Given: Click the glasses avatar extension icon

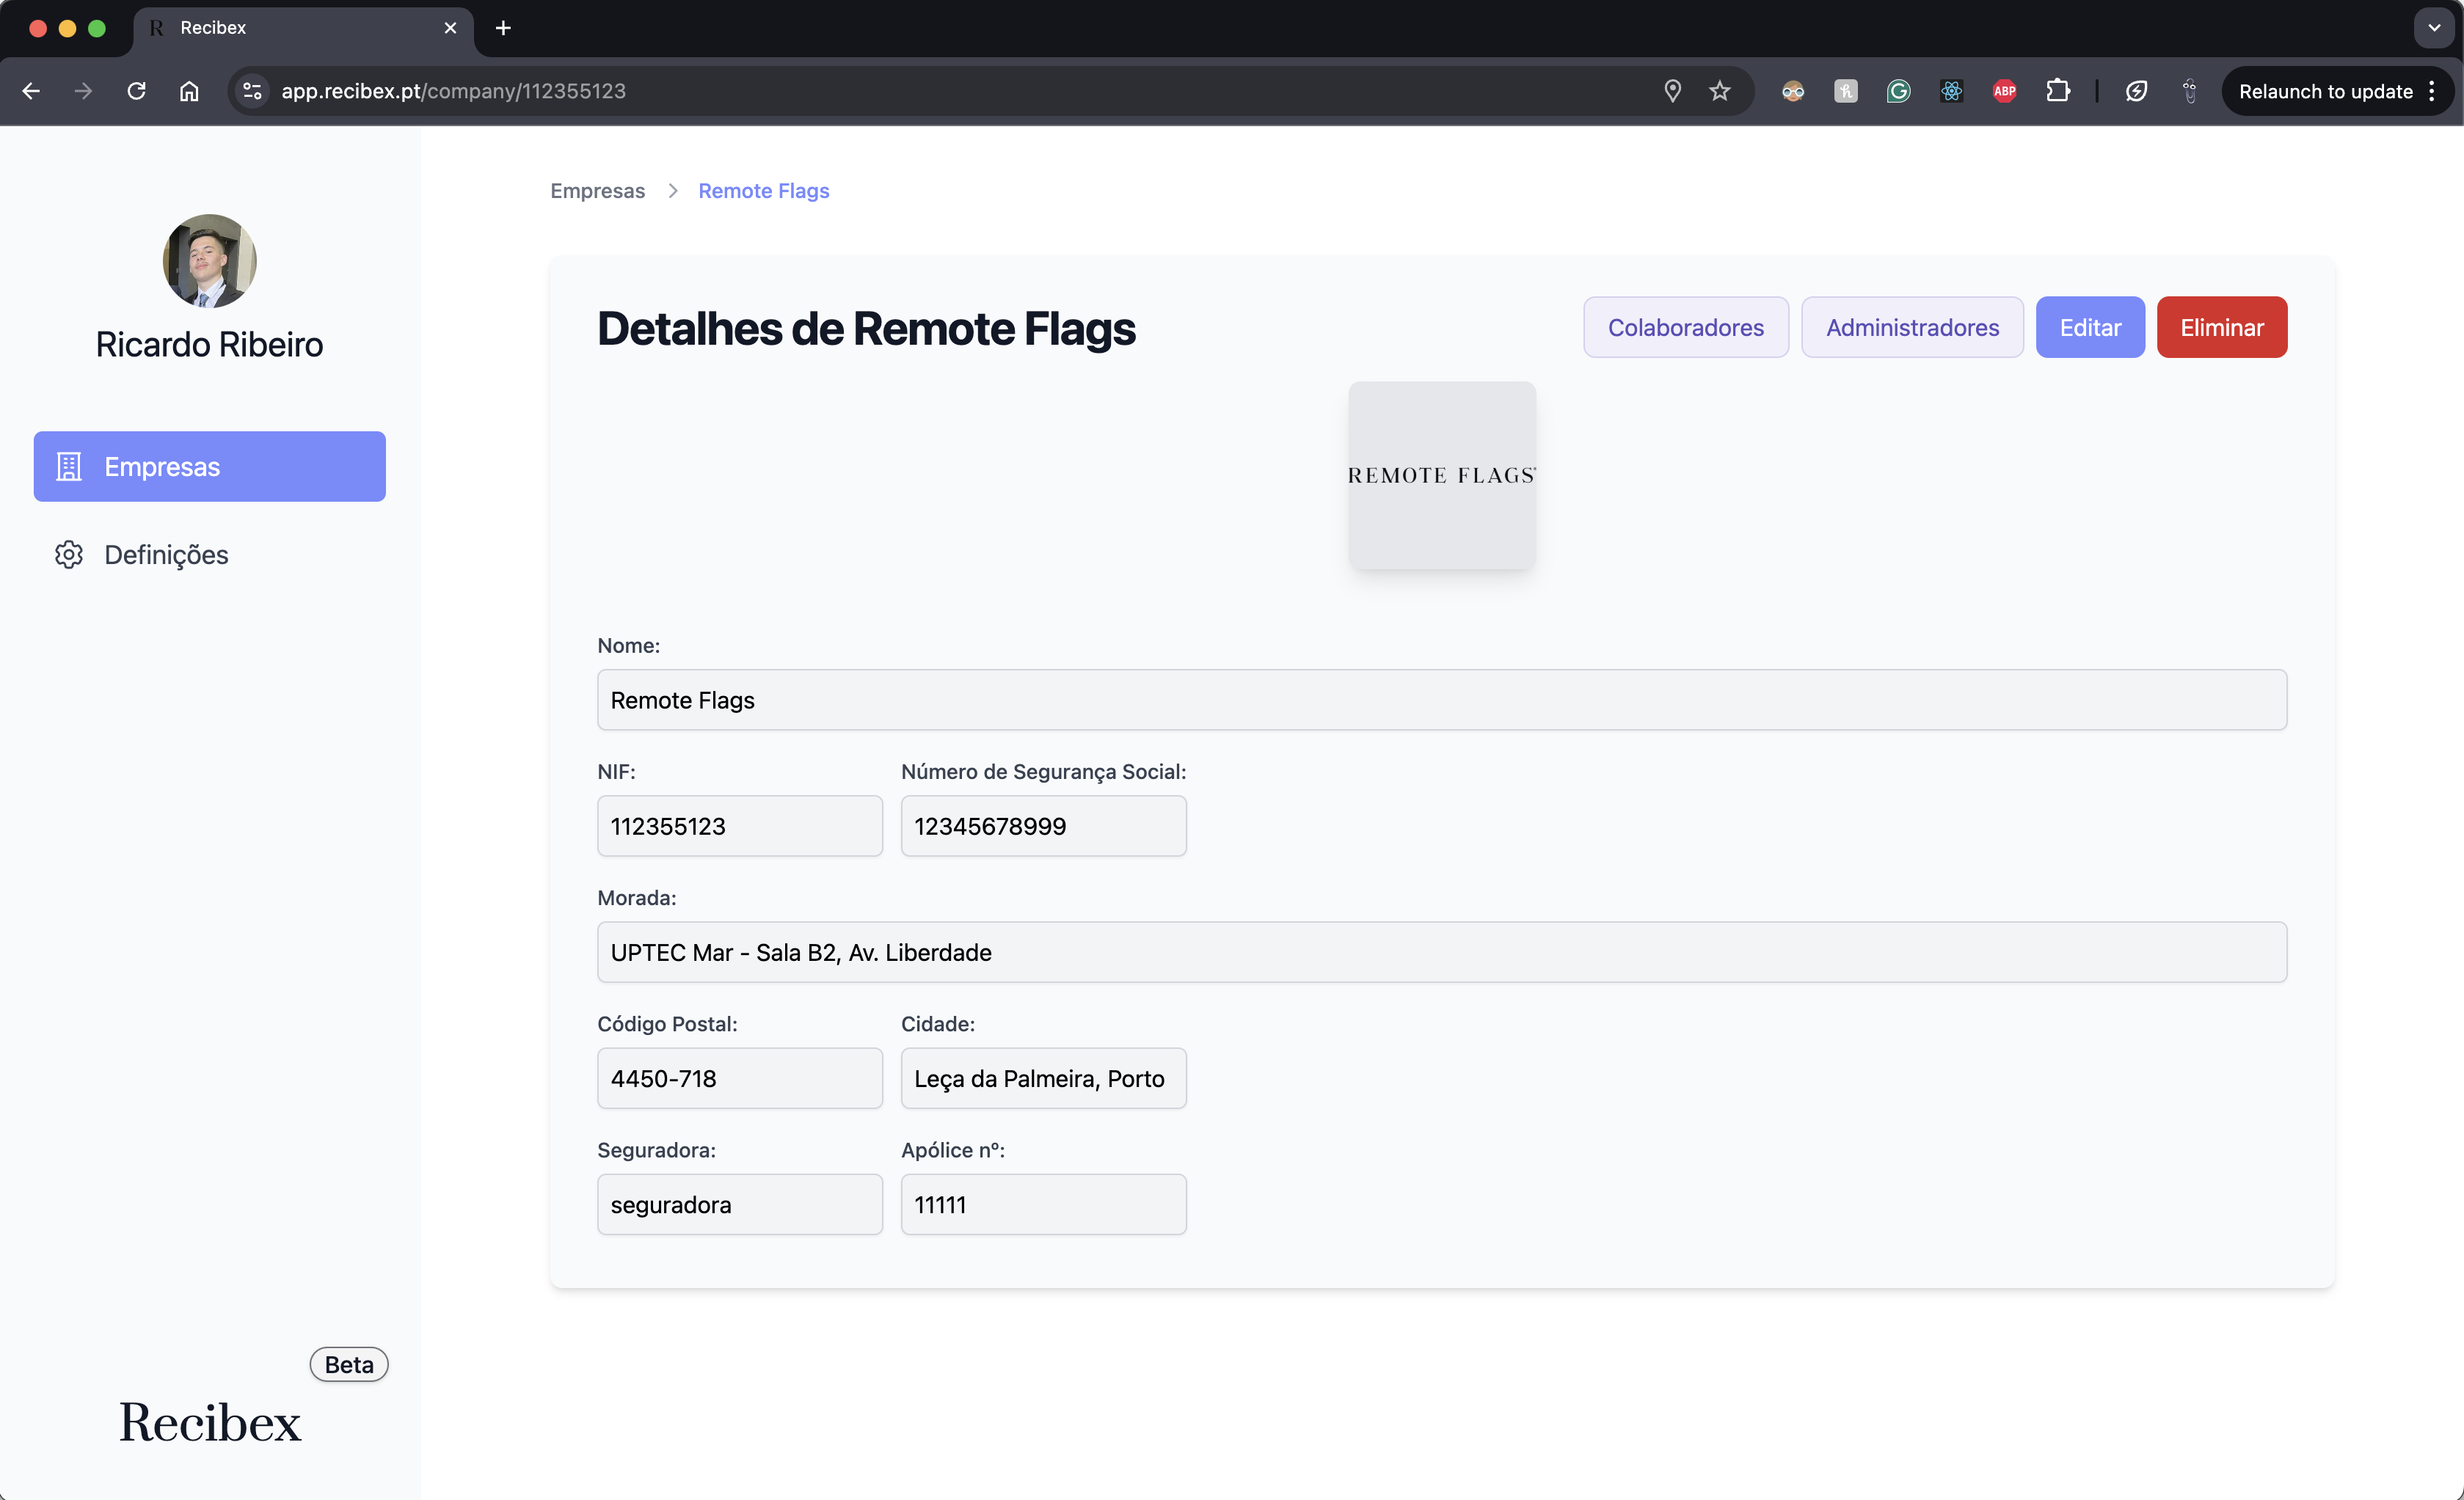Looking at the screenshot, I should pos(1793,91).
